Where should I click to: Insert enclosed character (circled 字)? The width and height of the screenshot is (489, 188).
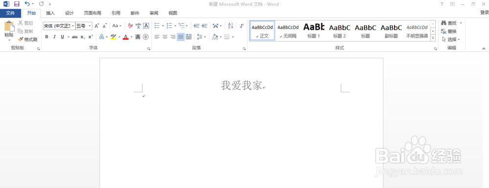point(146,37)
